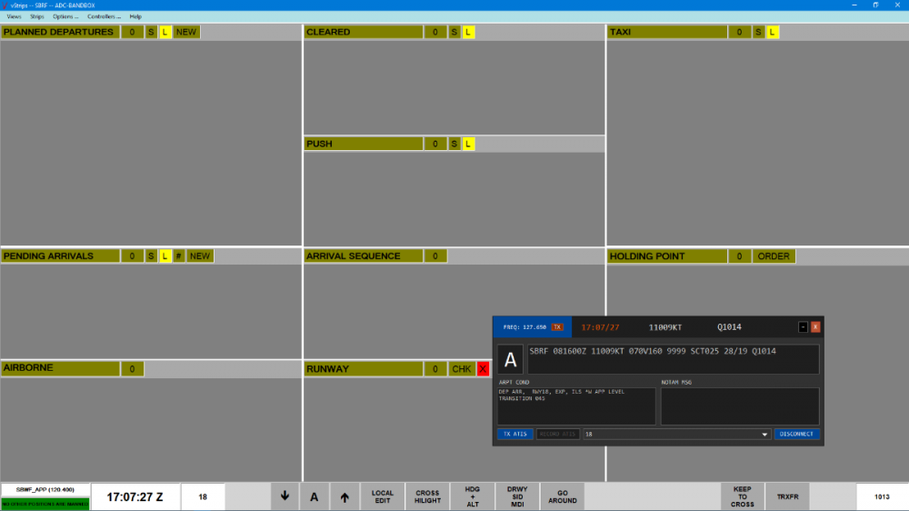
Task: Click the red X in RUNWAY header
Action: click(483, 369)
